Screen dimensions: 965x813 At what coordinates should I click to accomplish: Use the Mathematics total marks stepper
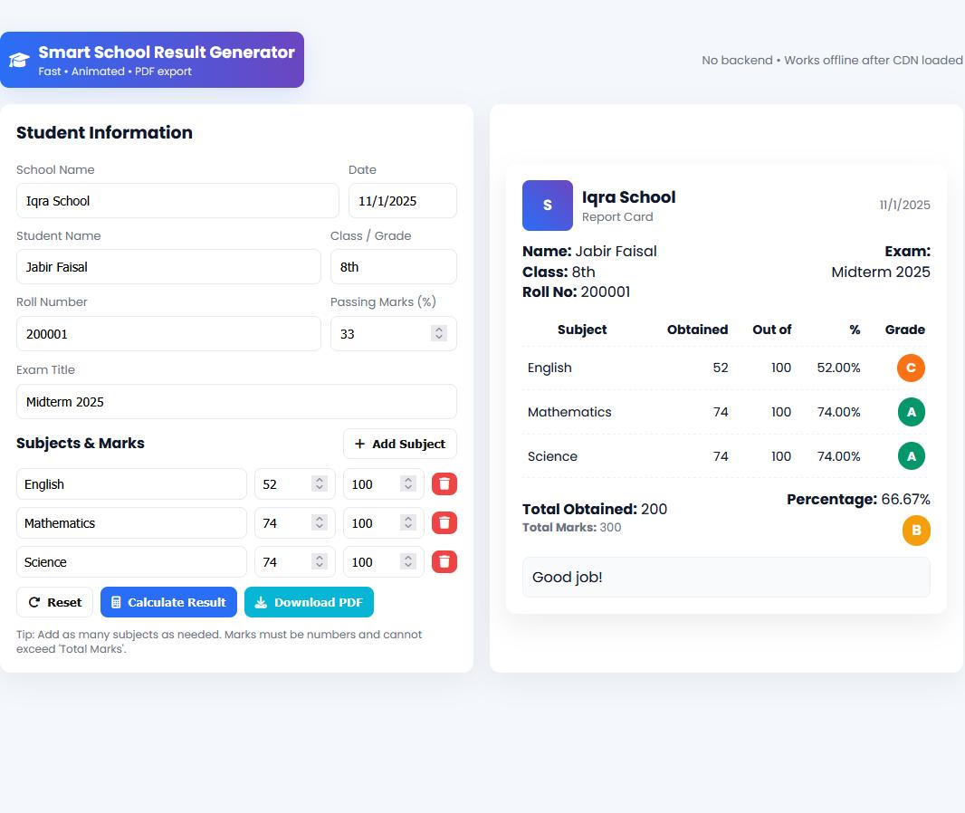407,523
